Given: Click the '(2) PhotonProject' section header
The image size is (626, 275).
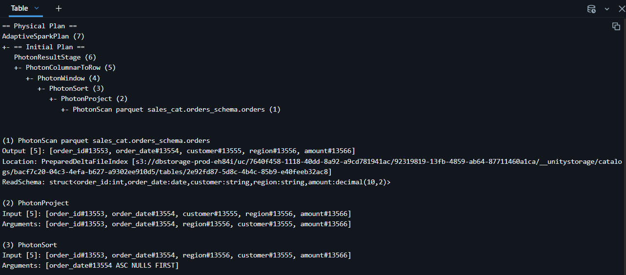Looking at the screenshot, I should [x=36, y=203].
